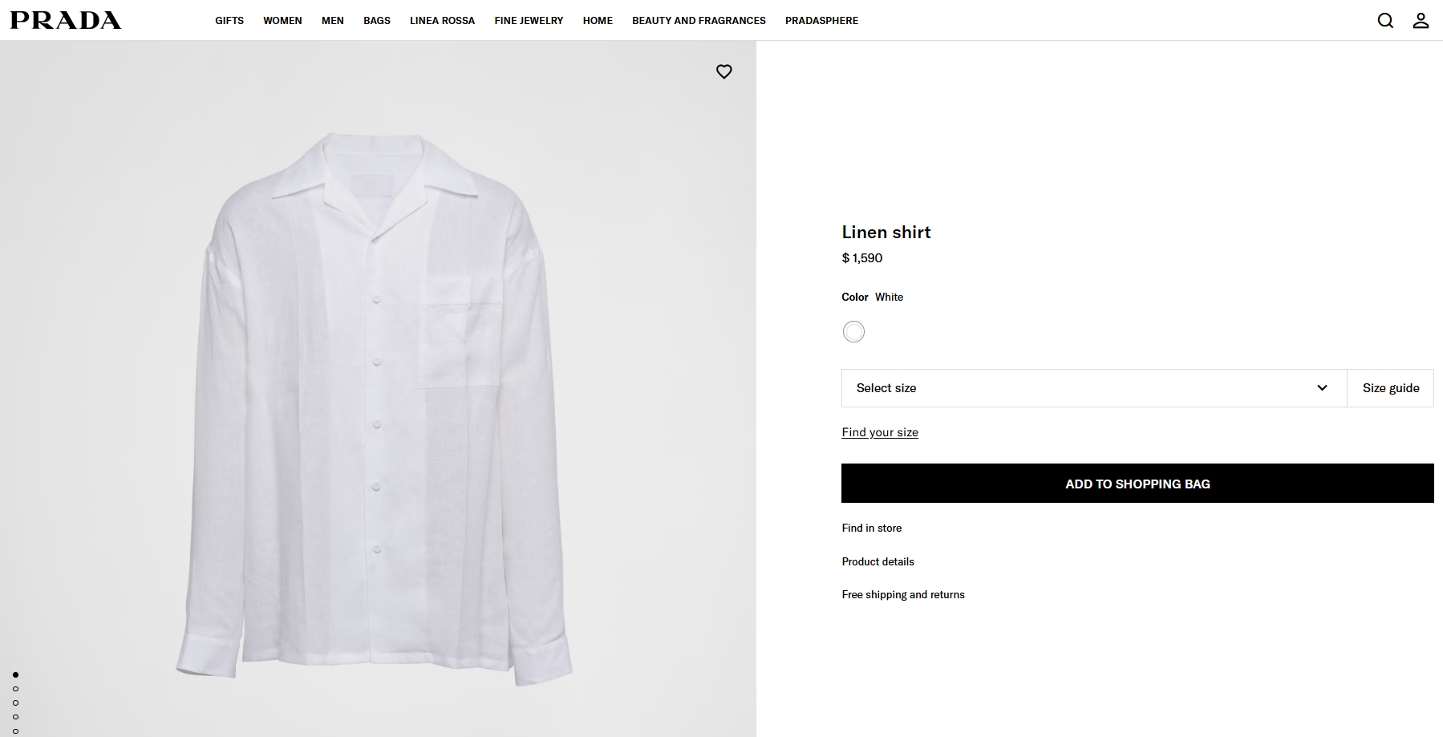Choose the White color swatch
The height and width of the screenshot is (737, 1443).
[x=853, y=332]
